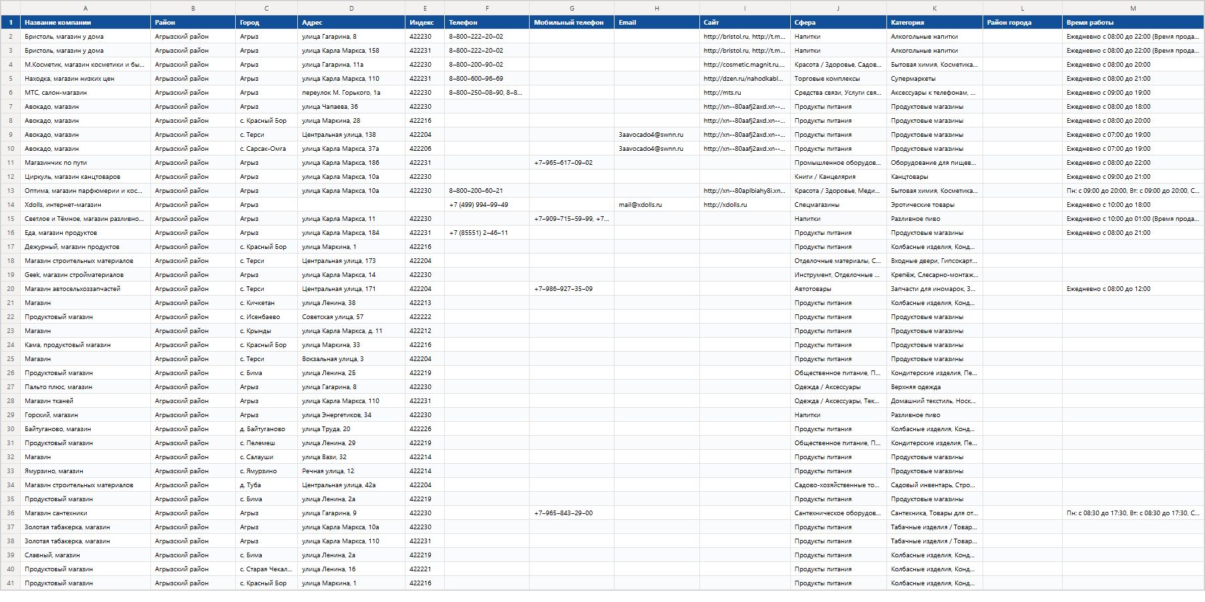Select column L by its letter header
Image resolution: width=1205 pixels, height=602 pixels.
tap(1022, 8)
